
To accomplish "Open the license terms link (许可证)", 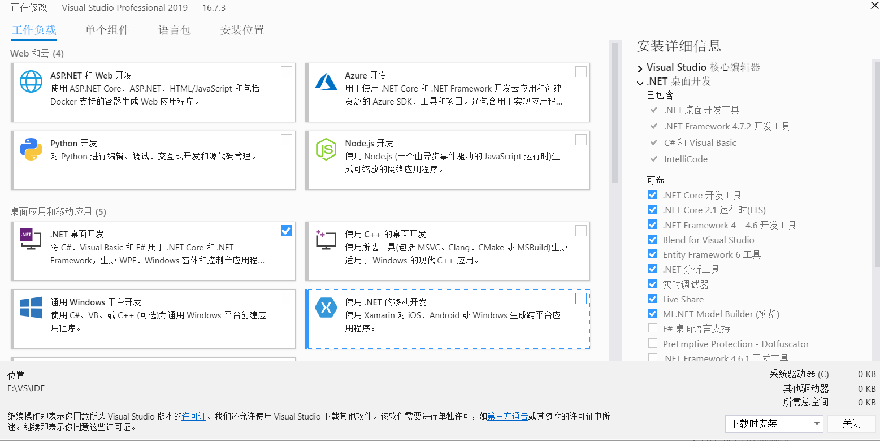I will point(194,416).
